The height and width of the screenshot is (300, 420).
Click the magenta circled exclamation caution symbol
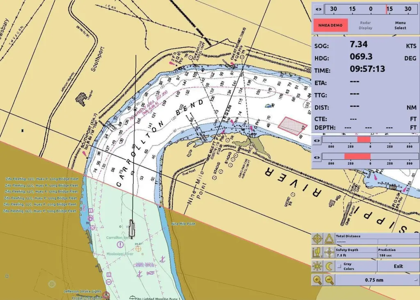(x=120, y=245)
